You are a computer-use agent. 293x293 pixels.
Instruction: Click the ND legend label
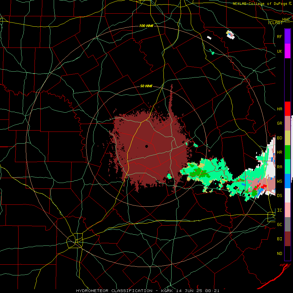tap(279, 254)
